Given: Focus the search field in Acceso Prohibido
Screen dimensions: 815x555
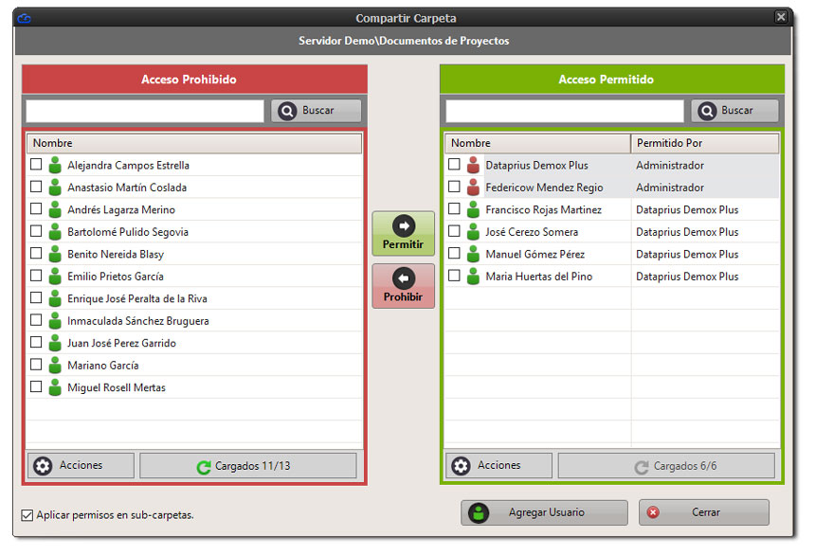Looking at the screenshot, I should coord(145,111).
